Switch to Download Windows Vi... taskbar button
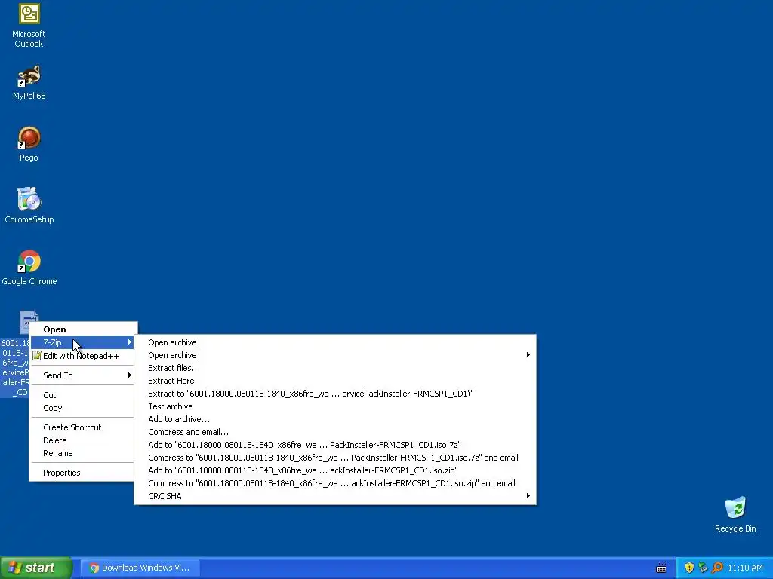The width and height of the screenshot is (773, 579). pos(140,568)
